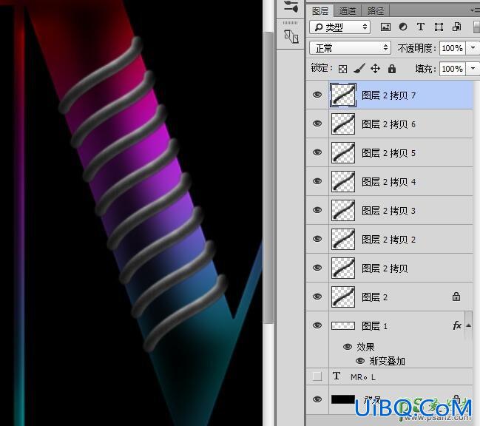480x426 pixels.
Task: Select the 图层 2 拷贝 5 thumbnail
Action: [x=343, y=152]
